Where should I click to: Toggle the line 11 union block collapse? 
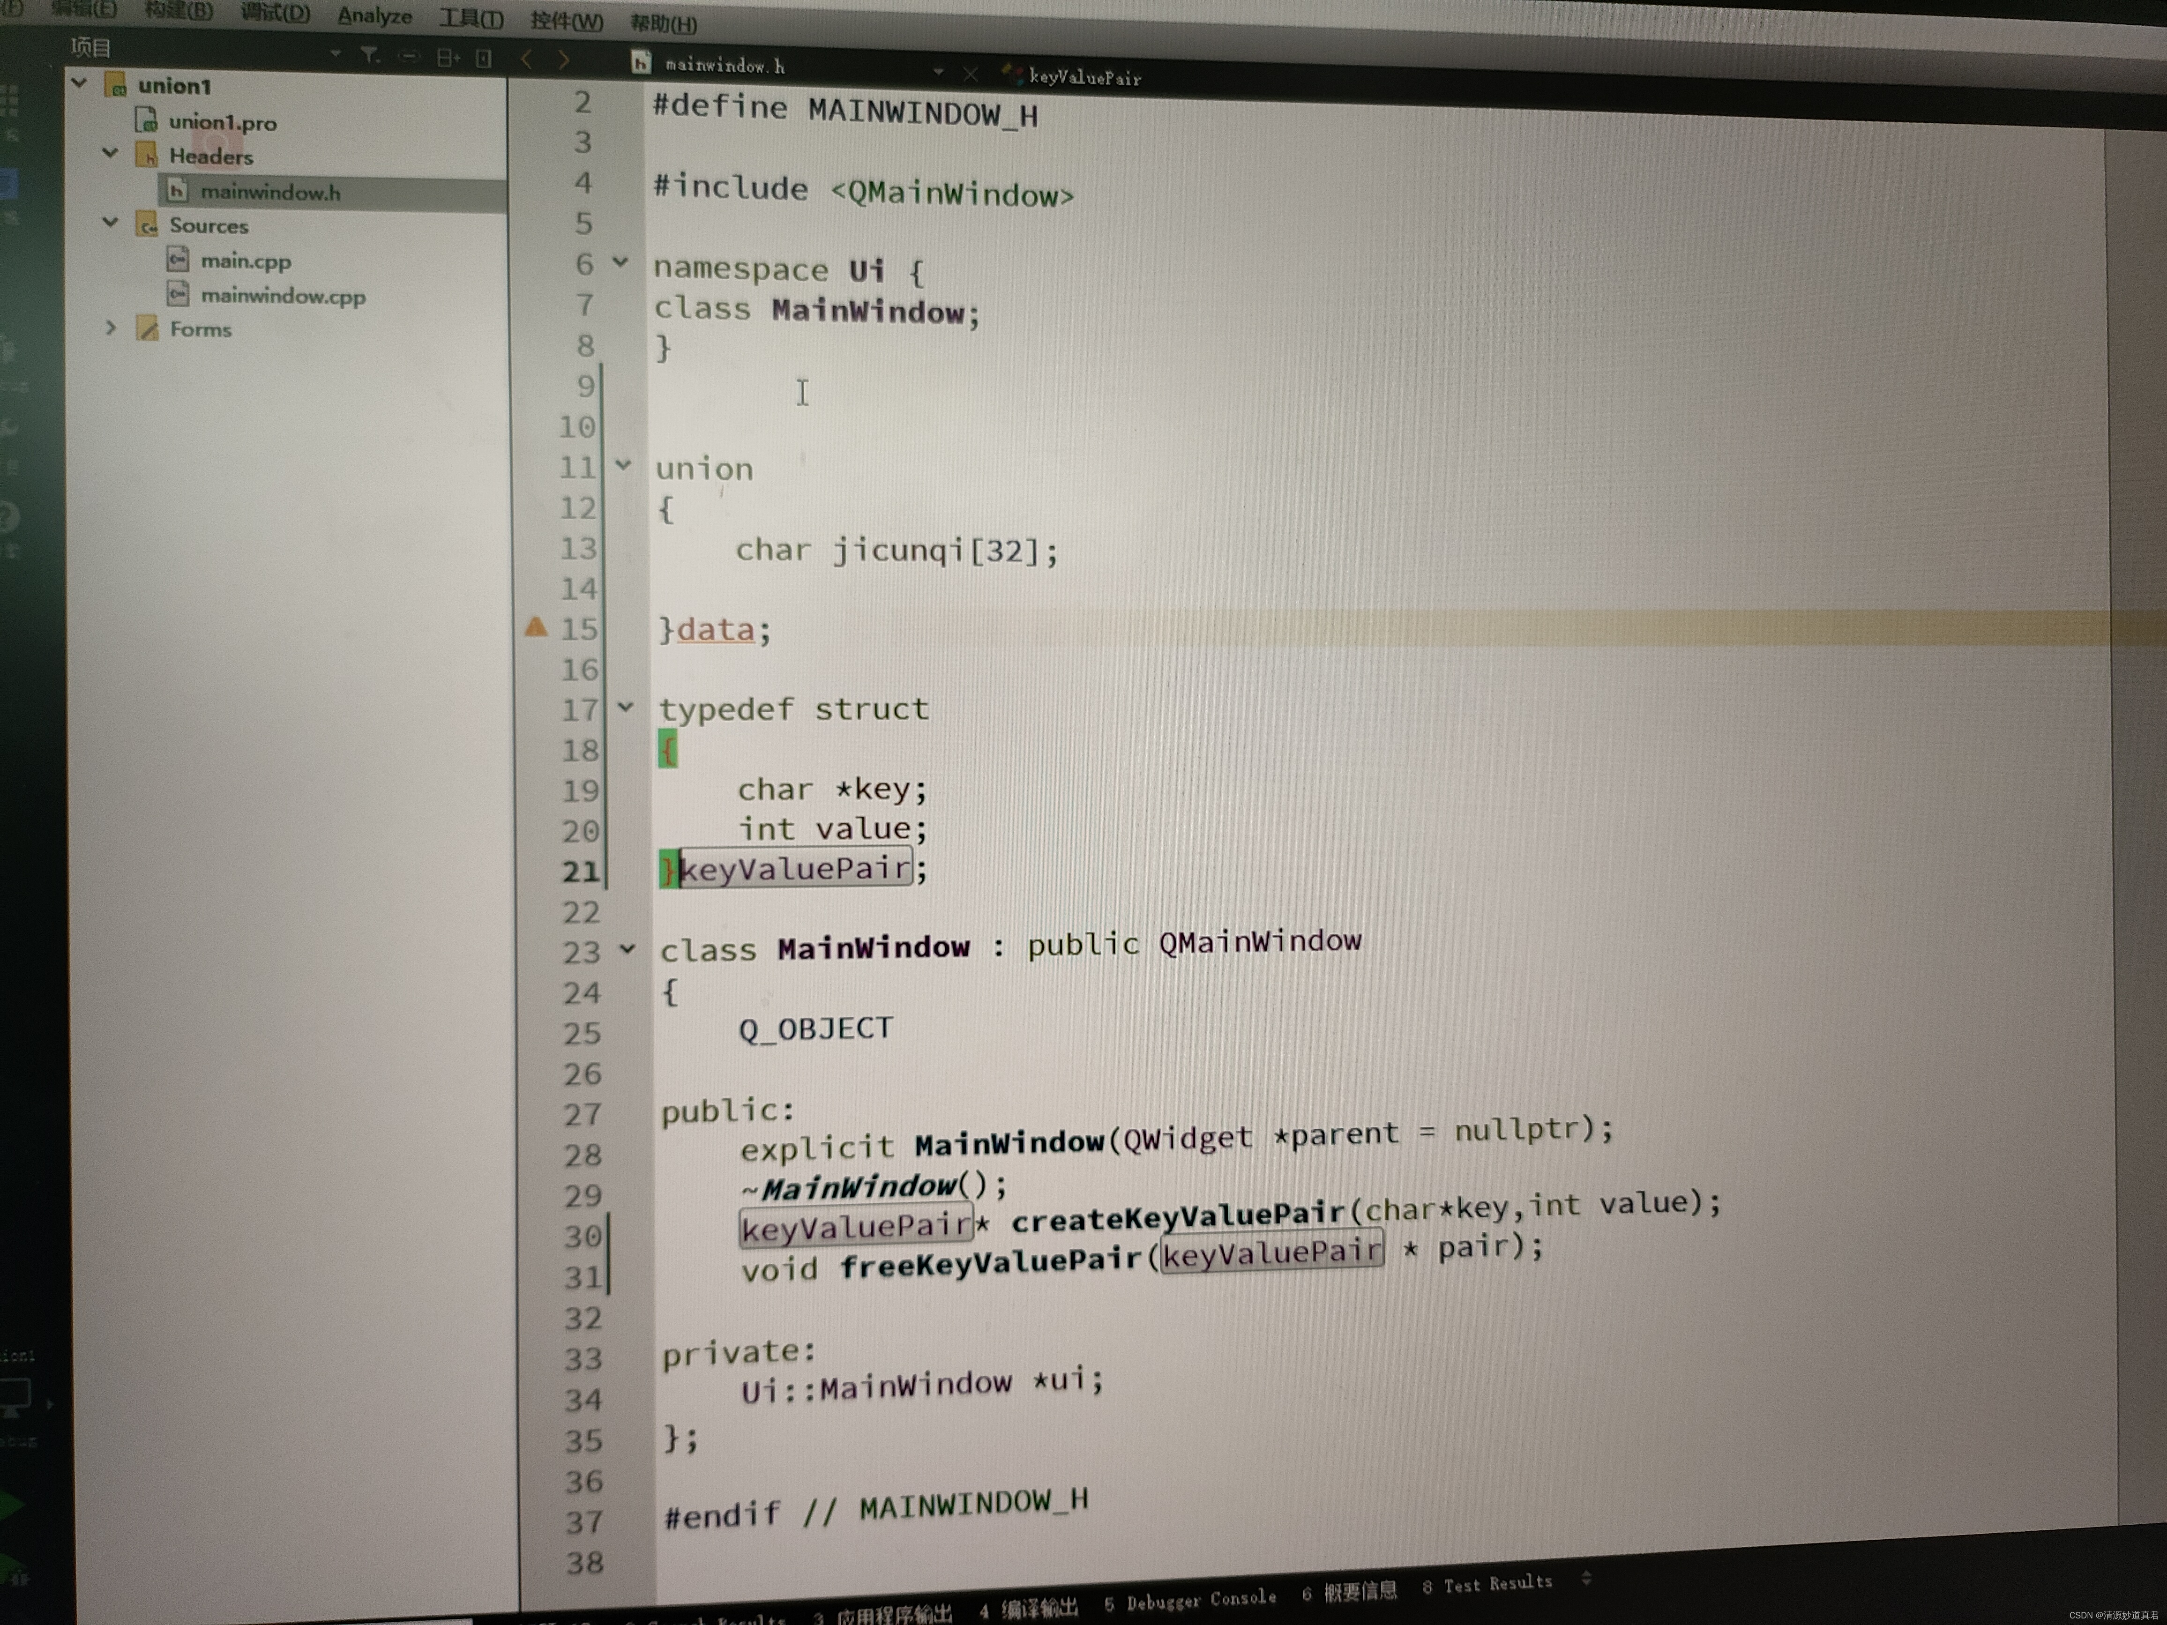click(620, 468)
